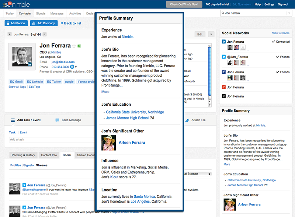Click View streams link
Screen dimensions: 295x217
click(x=281, y=33)
